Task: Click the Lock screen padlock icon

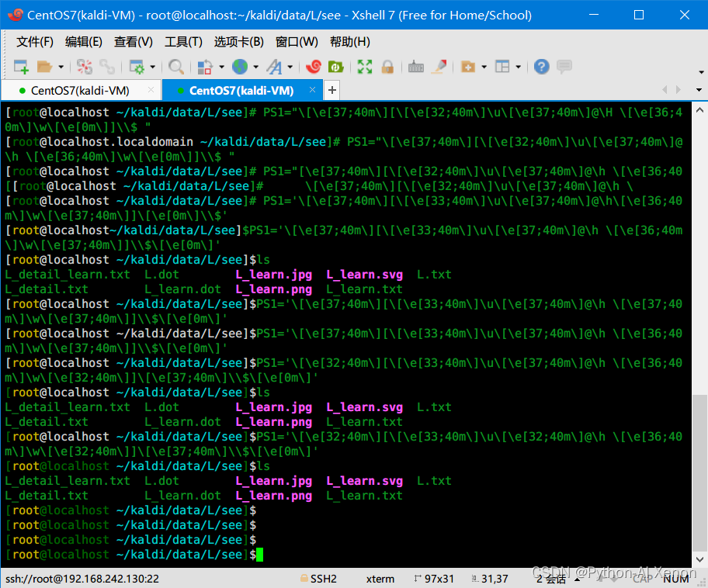Action: [x=387, y=67]
